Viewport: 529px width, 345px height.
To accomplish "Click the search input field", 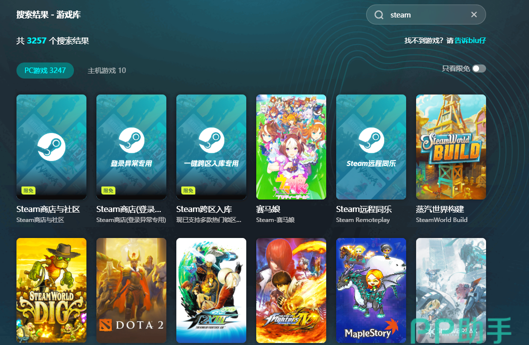I will 425,15.
